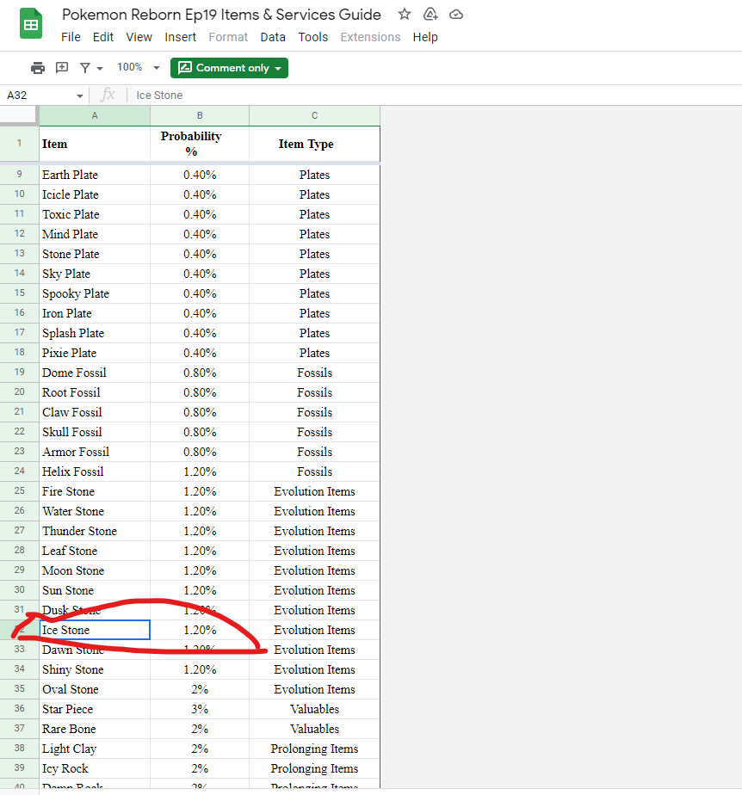Click the insert comment icon

[x=62, y=67]
